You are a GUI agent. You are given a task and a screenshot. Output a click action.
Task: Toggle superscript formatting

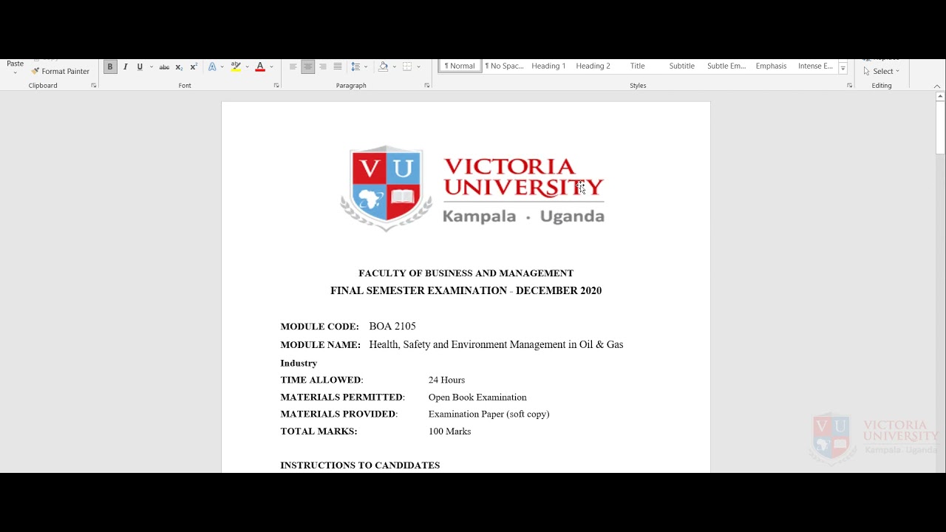coord(194,67)
